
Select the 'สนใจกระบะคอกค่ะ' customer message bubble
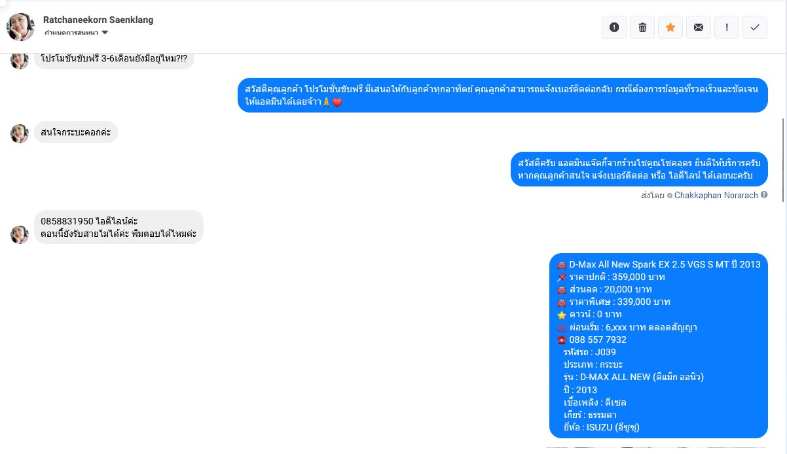point(76,132)
